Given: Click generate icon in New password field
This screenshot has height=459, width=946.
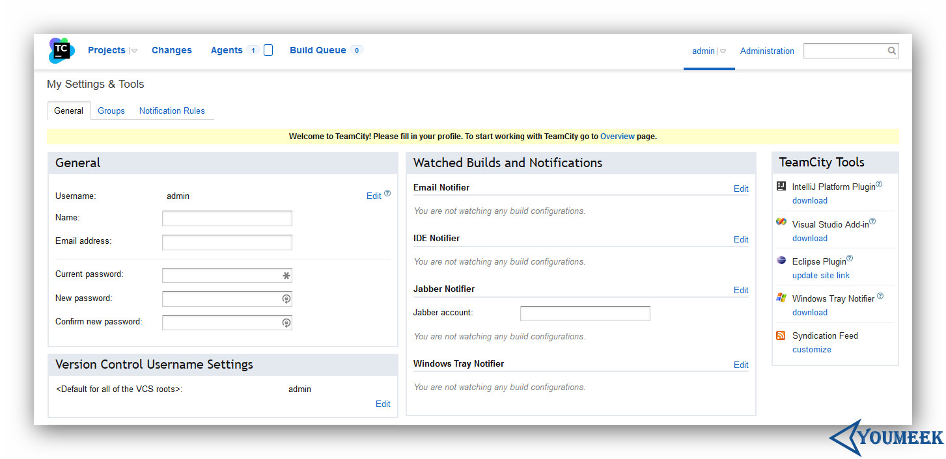Looking at the screenshot, I should coord(286,299).
